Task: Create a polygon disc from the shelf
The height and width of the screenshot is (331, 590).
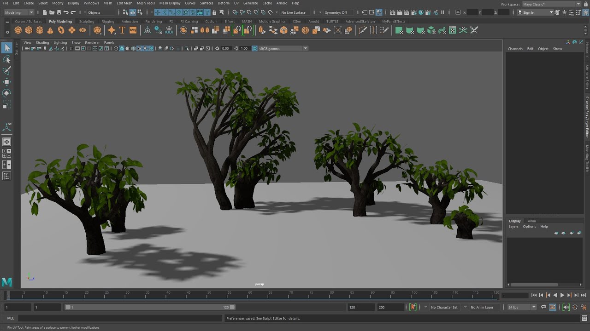Action: coord(83,30)
